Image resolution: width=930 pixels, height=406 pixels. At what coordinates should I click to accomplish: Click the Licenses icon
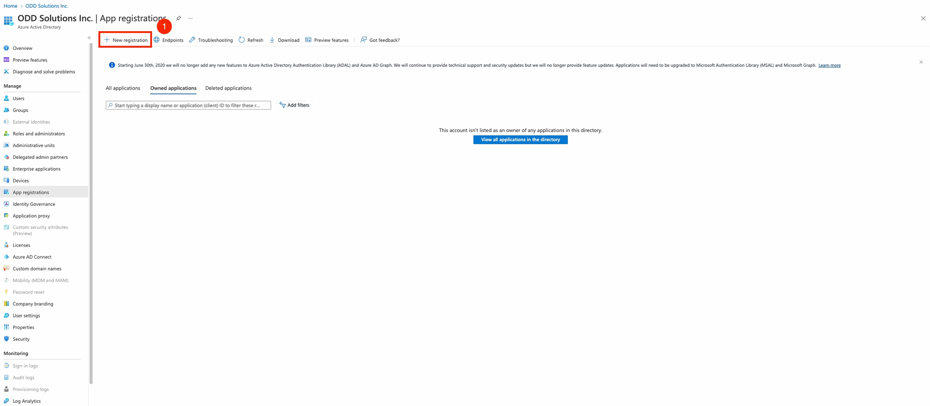tap(6, 245)
